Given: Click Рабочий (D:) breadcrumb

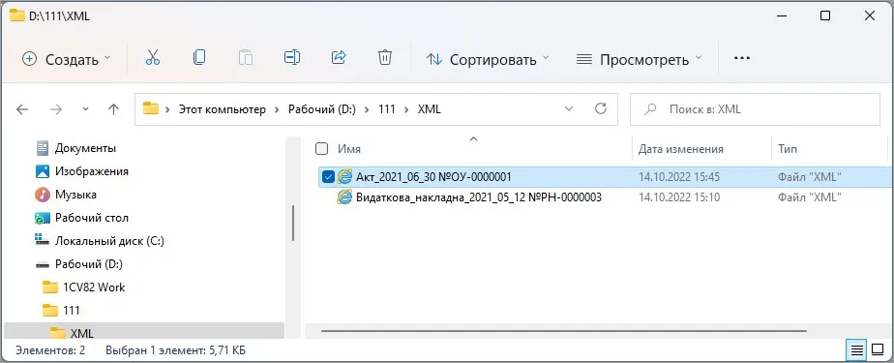Looking at the screenshot, I should [x=322, y=109].
